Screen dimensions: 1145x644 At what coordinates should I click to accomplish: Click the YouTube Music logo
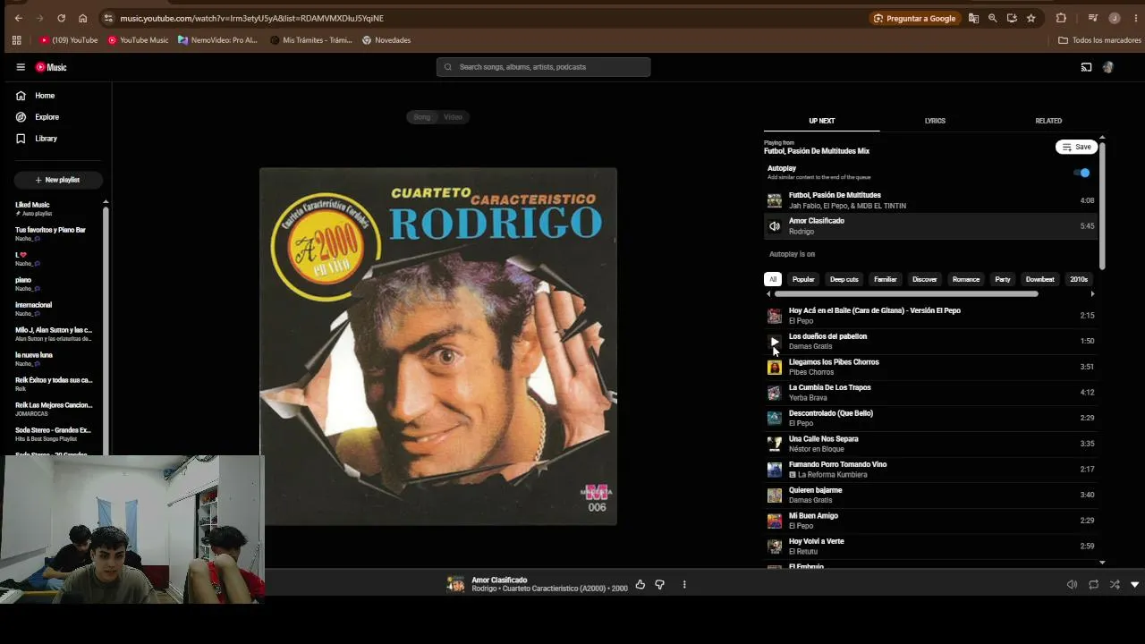51,67
